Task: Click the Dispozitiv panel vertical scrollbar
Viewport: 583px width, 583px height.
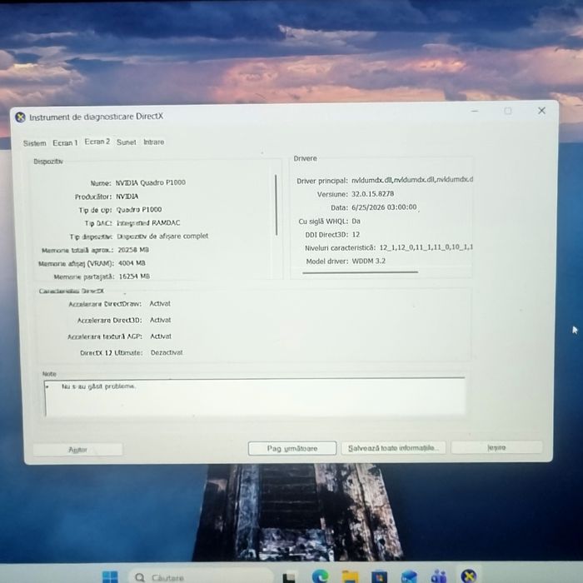Action: pyautogui.click(x=277, y=205)
